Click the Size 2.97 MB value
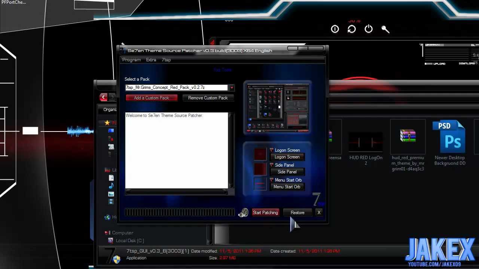This screenshot has height=269, width=479. click(228, 258)
